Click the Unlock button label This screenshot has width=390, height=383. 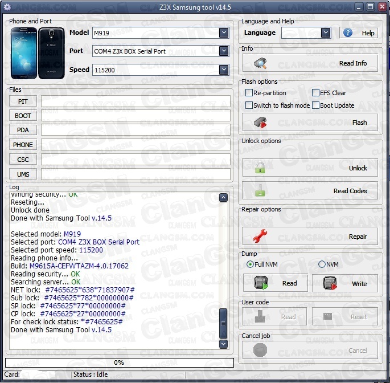point(358,168)
